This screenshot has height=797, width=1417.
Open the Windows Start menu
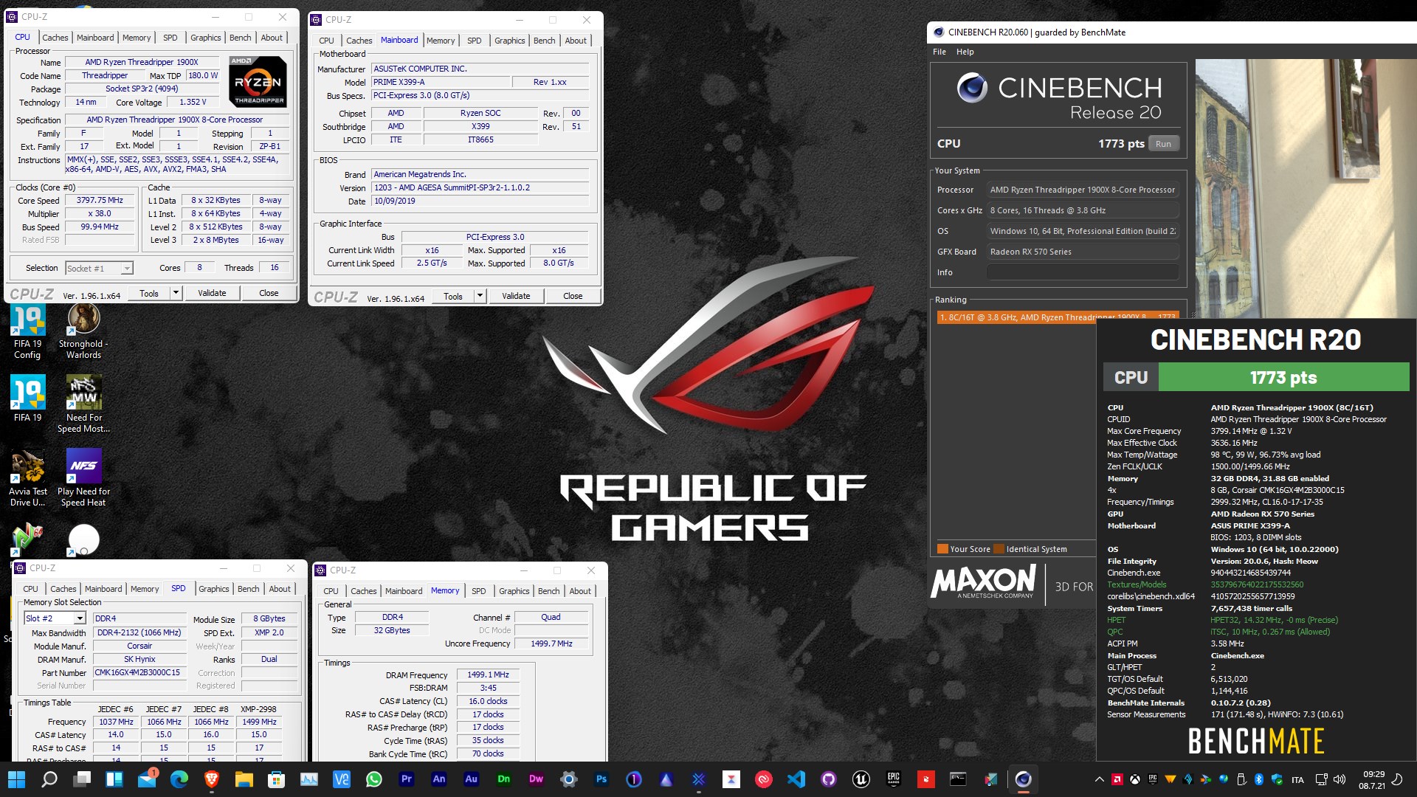[16, 779]
